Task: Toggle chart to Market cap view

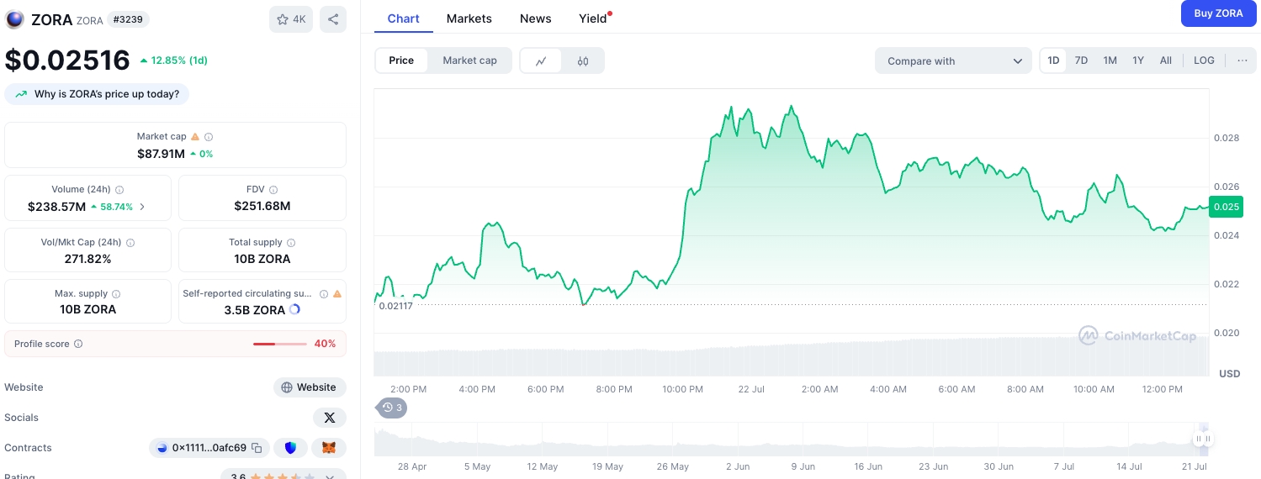Action: (x=469, y=61)
